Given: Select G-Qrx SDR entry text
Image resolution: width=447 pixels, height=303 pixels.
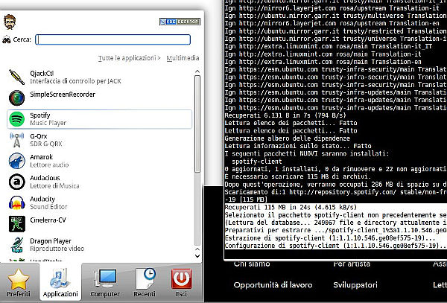Looking at the screenshot, I should click(46, 140).
